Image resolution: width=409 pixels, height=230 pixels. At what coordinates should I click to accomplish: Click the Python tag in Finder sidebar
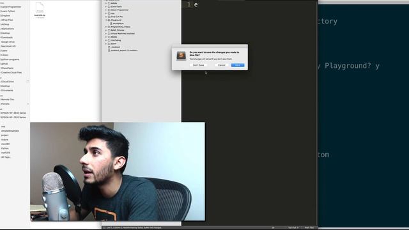point(4,148)
